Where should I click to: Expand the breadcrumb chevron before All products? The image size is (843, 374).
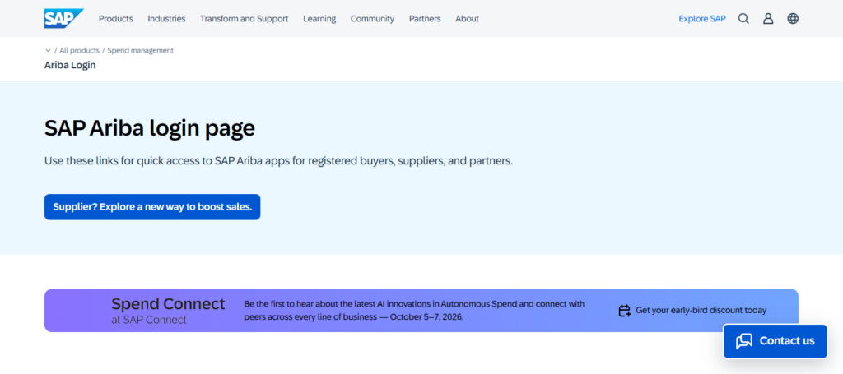[x=48, y=50]
